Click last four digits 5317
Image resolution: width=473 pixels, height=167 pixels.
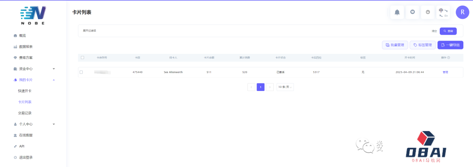pyautogui.click(x=316, y=72)
